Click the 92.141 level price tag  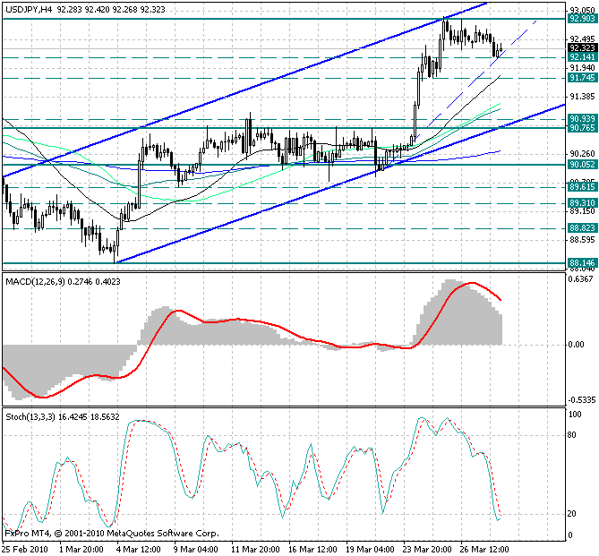pos(582,57)
